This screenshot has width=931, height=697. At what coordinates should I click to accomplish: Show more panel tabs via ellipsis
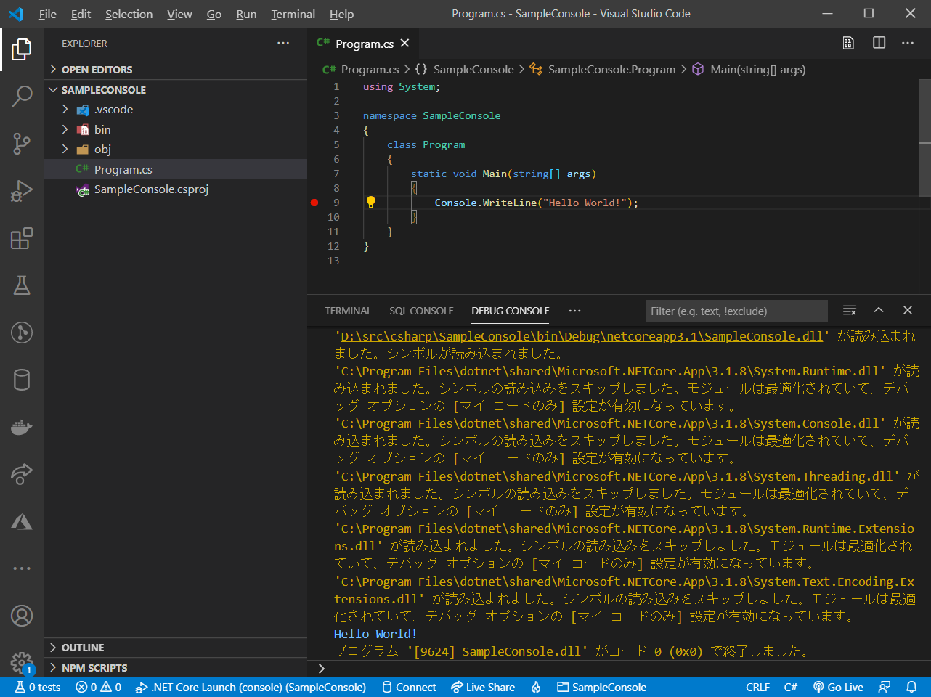575,311
